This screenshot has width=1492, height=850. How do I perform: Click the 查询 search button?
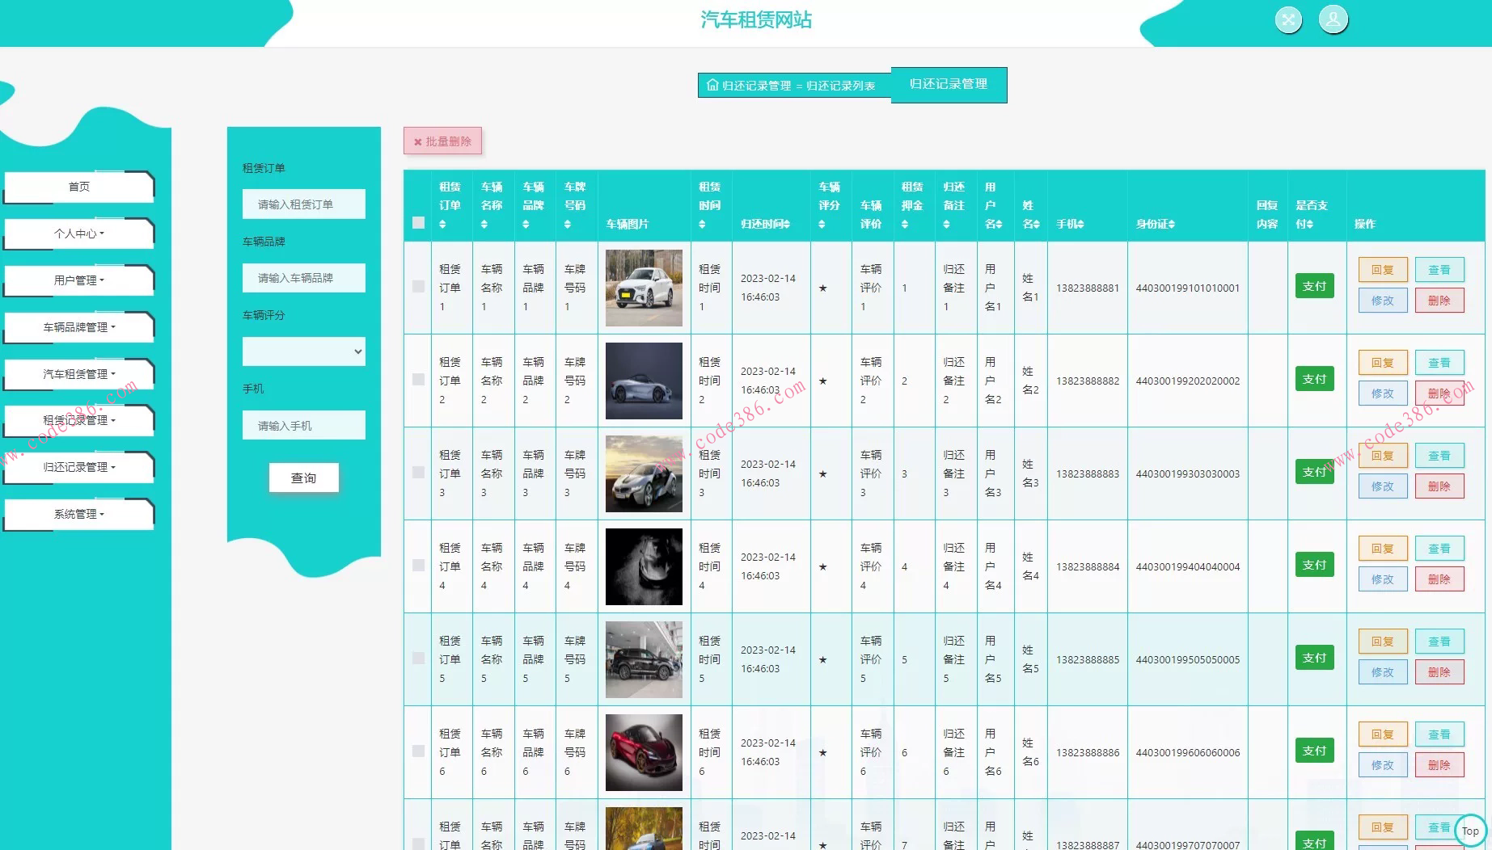tap(303, 478)
